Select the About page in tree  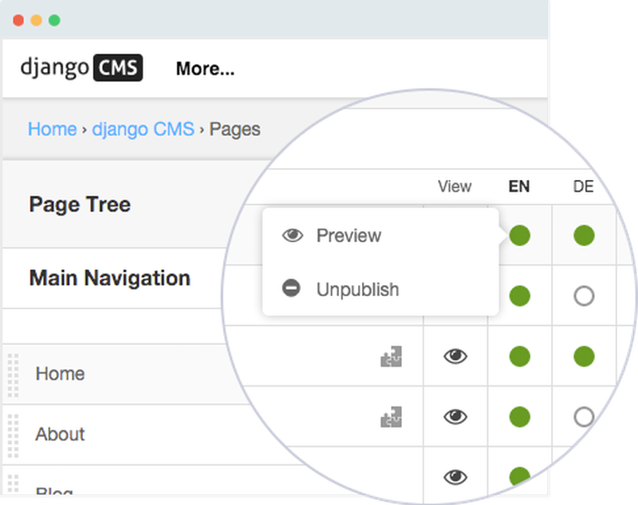coord(60,435)
